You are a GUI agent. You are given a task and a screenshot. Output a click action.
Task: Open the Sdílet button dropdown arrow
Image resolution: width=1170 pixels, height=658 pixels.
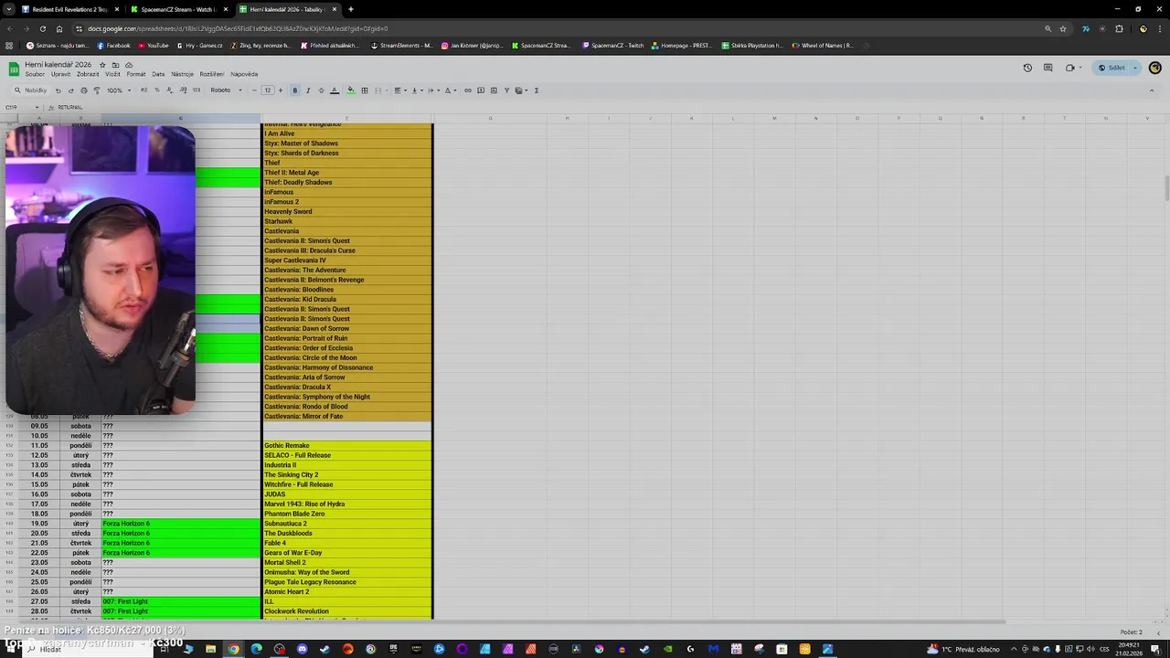1135,68
